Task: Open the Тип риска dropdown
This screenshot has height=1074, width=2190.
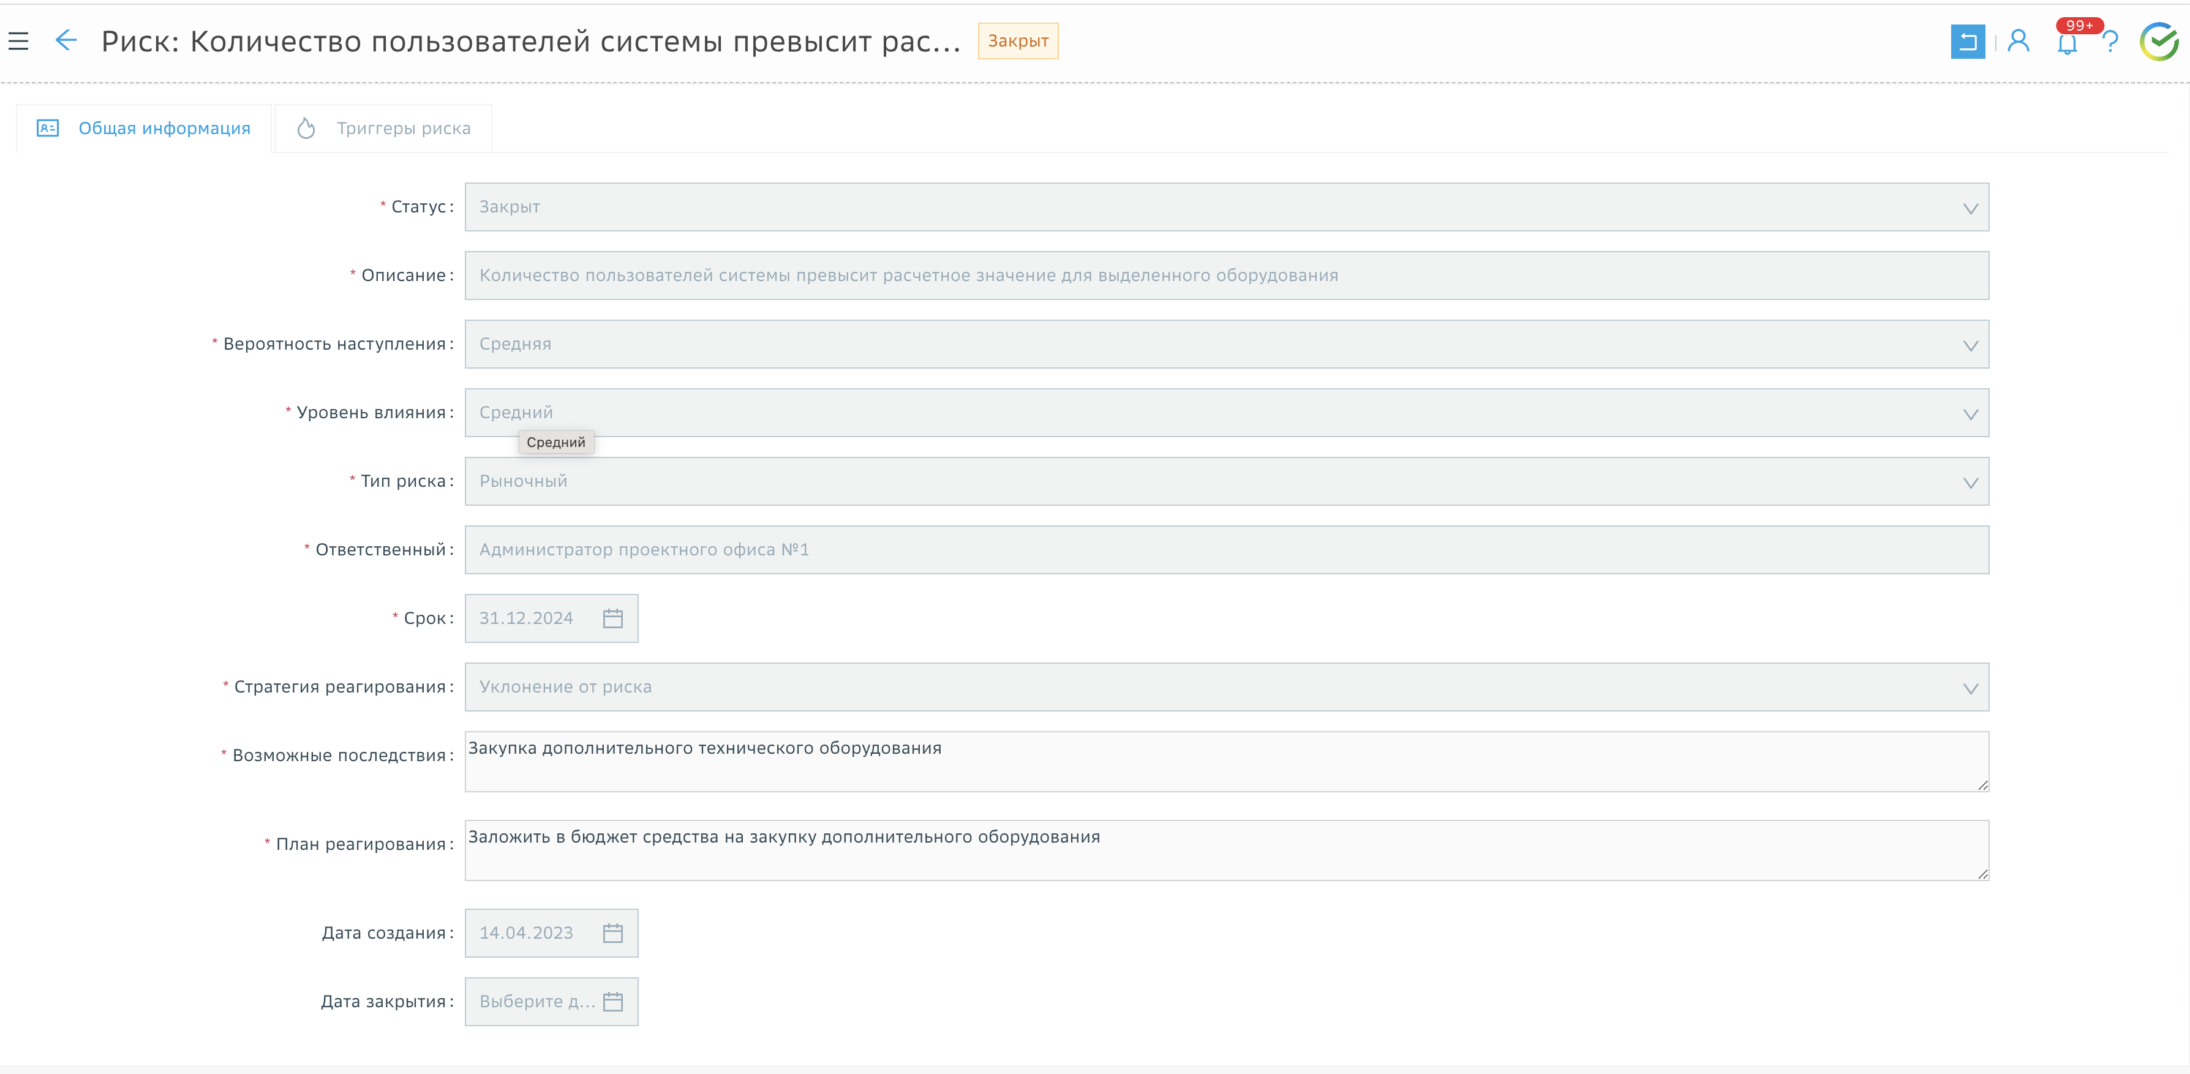Action: [1971, 482]
